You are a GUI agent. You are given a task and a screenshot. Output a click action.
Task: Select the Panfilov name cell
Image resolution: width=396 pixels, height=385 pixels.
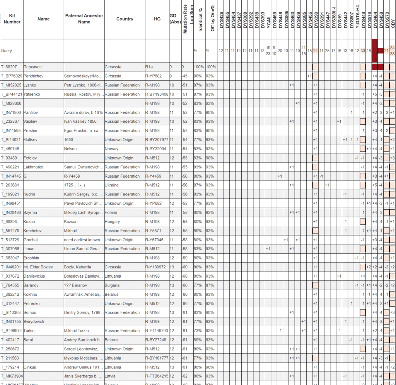click(x=32, y=112)
